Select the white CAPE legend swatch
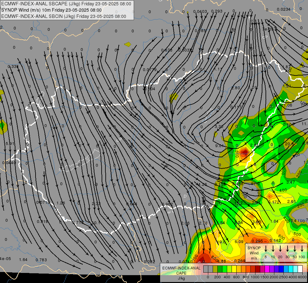 pos(300,269)
